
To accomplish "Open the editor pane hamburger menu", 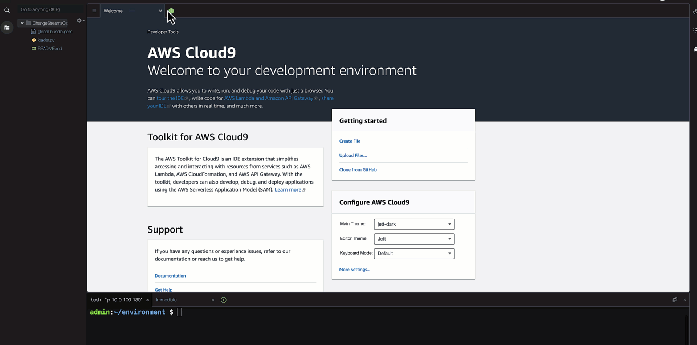I will (x=94, y=11).
